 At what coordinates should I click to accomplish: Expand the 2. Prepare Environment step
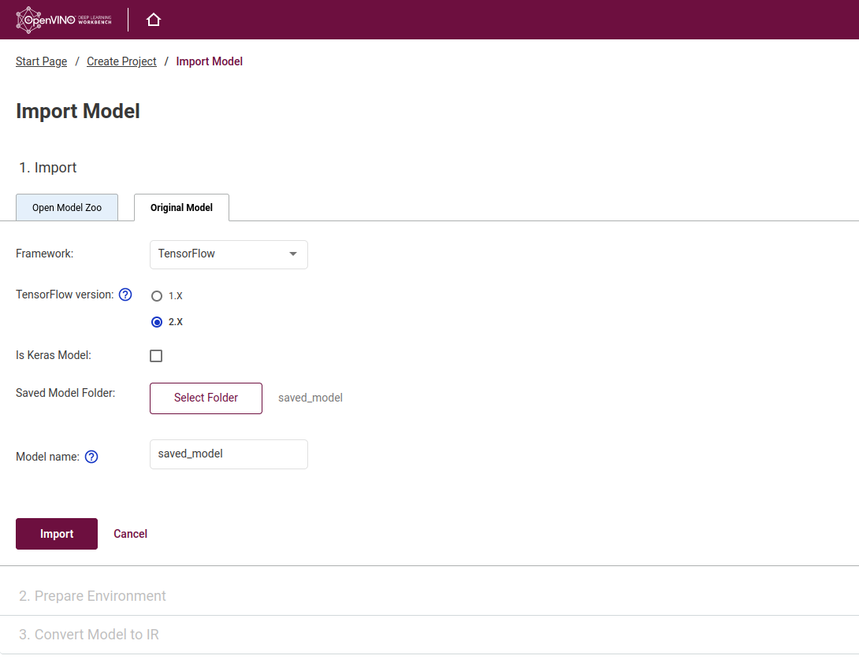coord(92,596)
